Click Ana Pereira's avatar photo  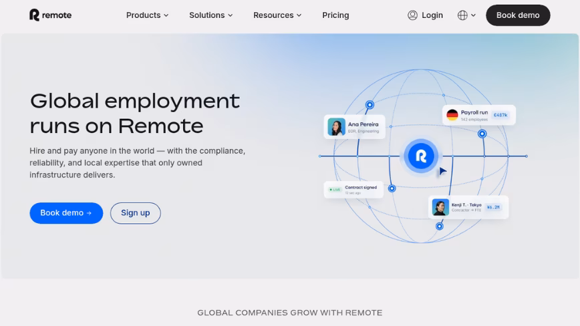click(336, 127)
